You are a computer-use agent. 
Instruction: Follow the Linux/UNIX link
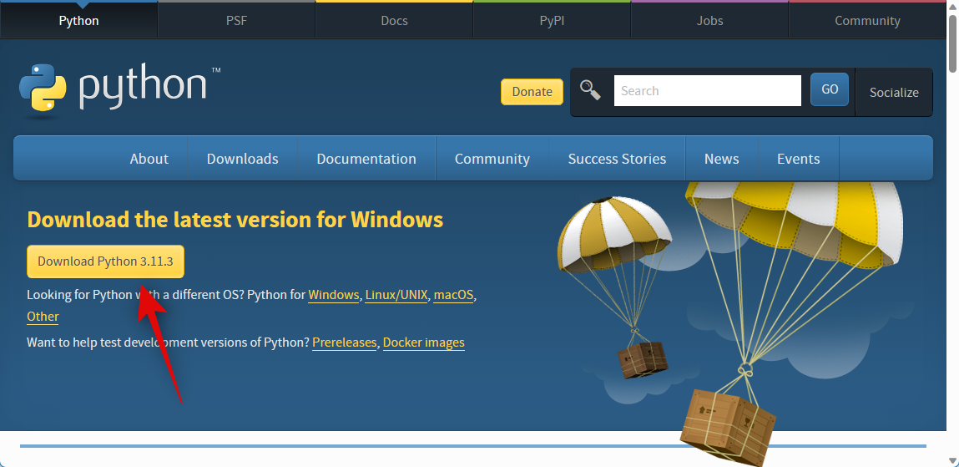click(x=396, y=295)
